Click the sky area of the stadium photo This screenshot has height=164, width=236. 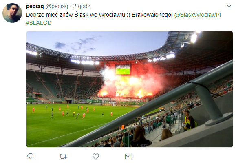tap(96, 43)
